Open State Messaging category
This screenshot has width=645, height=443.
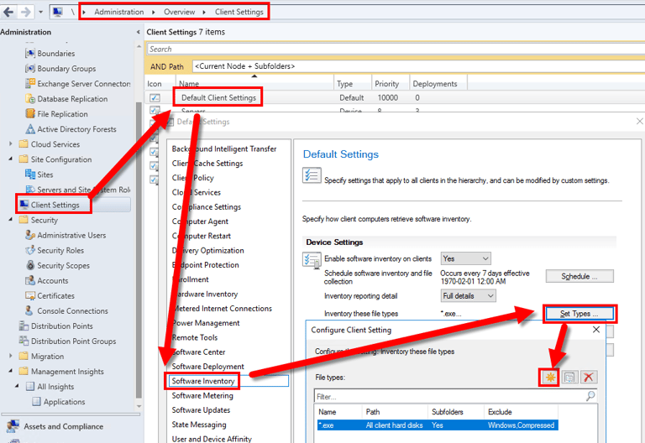[x=199, y=425]
